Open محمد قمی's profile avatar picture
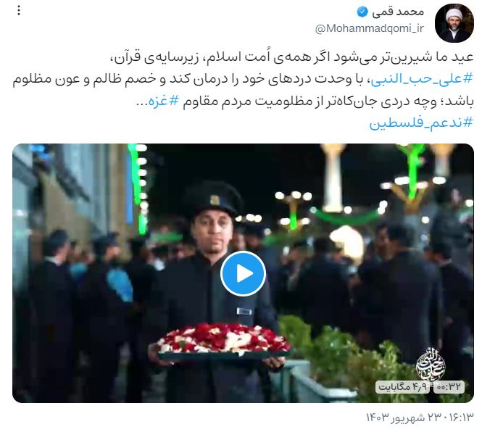Screen dimensions: 482x432 pyautogui.click(x=454, y=23)
